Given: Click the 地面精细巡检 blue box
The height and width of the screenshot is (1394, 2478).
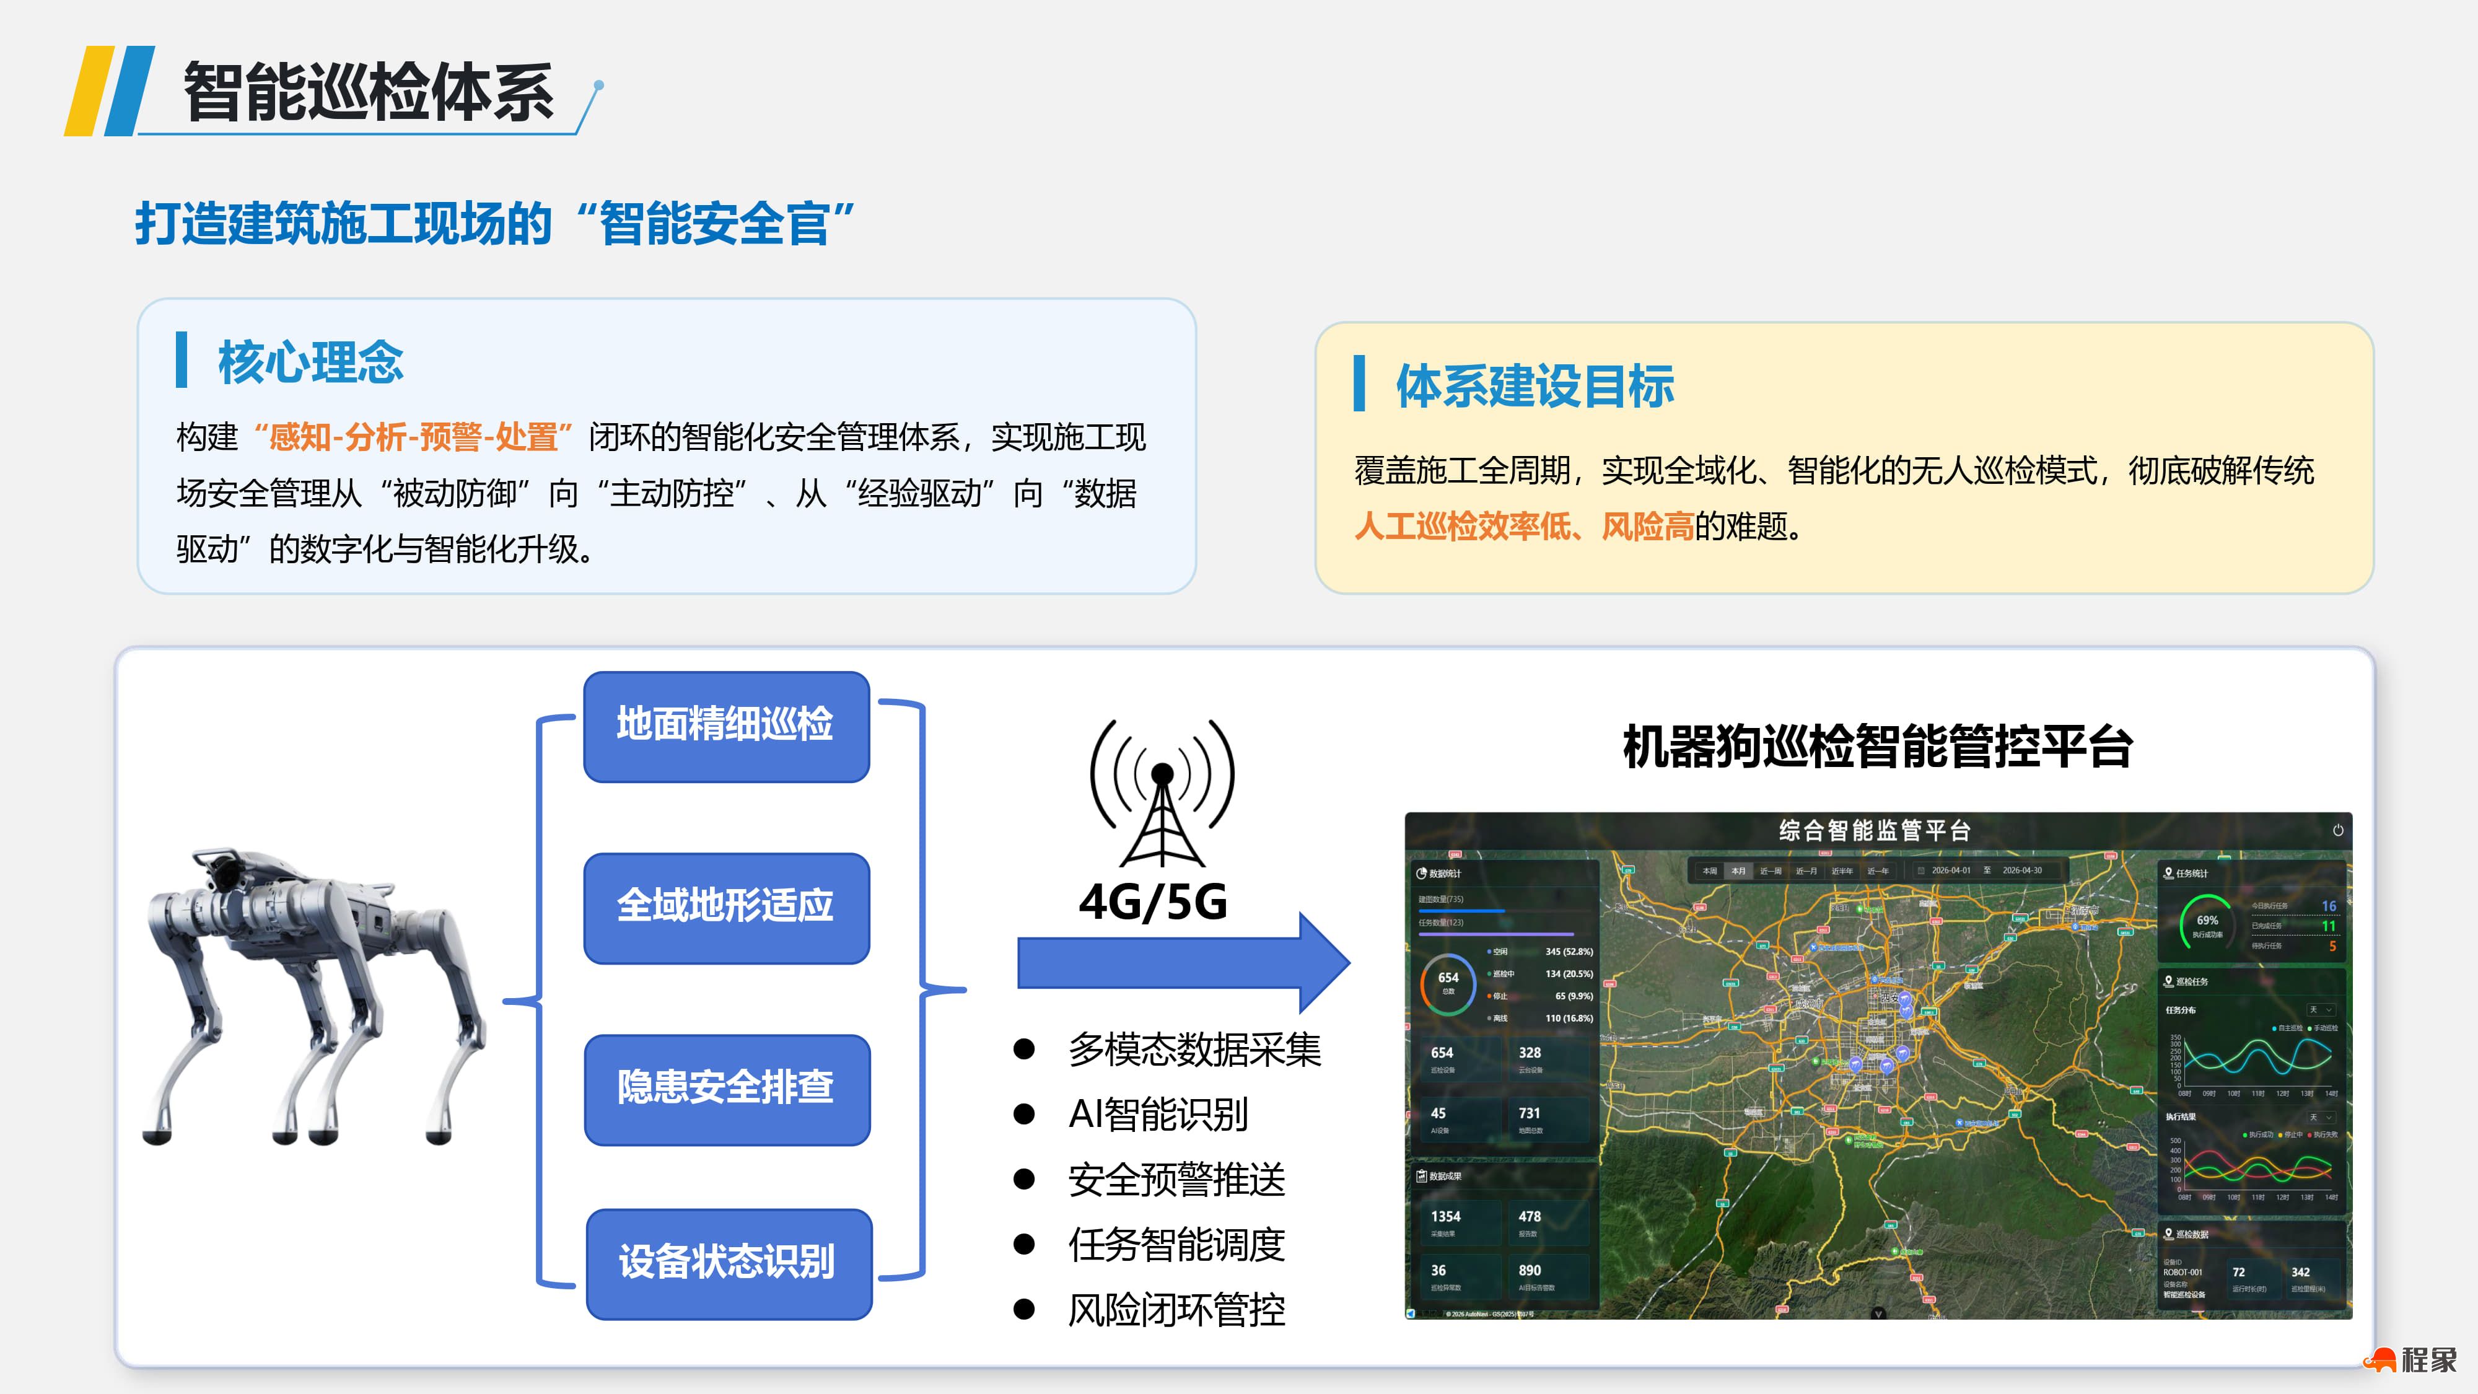Looking at the screenshot, I should [726, 726].
